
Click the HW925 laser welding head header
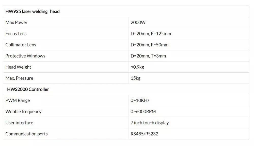point(33,11)
